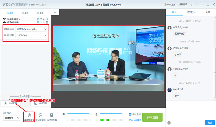Uncheck the 同时录制 checkbox
Image resolution: width=216 pixels, height=127 pixels.
(x=130, y=114)
